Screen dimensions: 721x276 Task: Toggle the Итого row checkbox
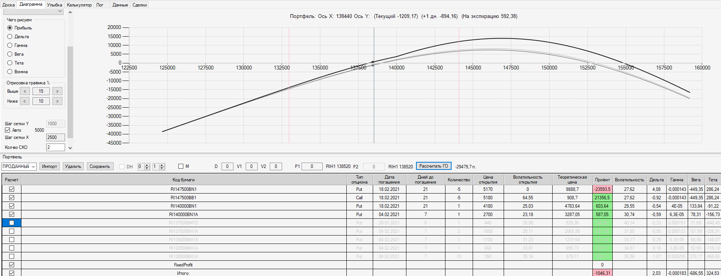coord(12,273)
